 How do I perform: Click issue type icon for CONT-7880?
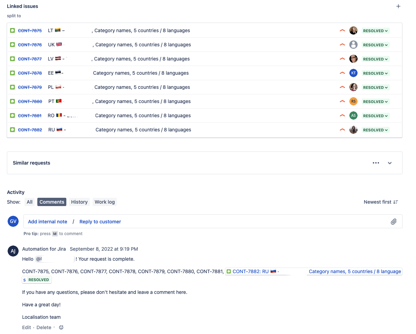click(12, 101)
